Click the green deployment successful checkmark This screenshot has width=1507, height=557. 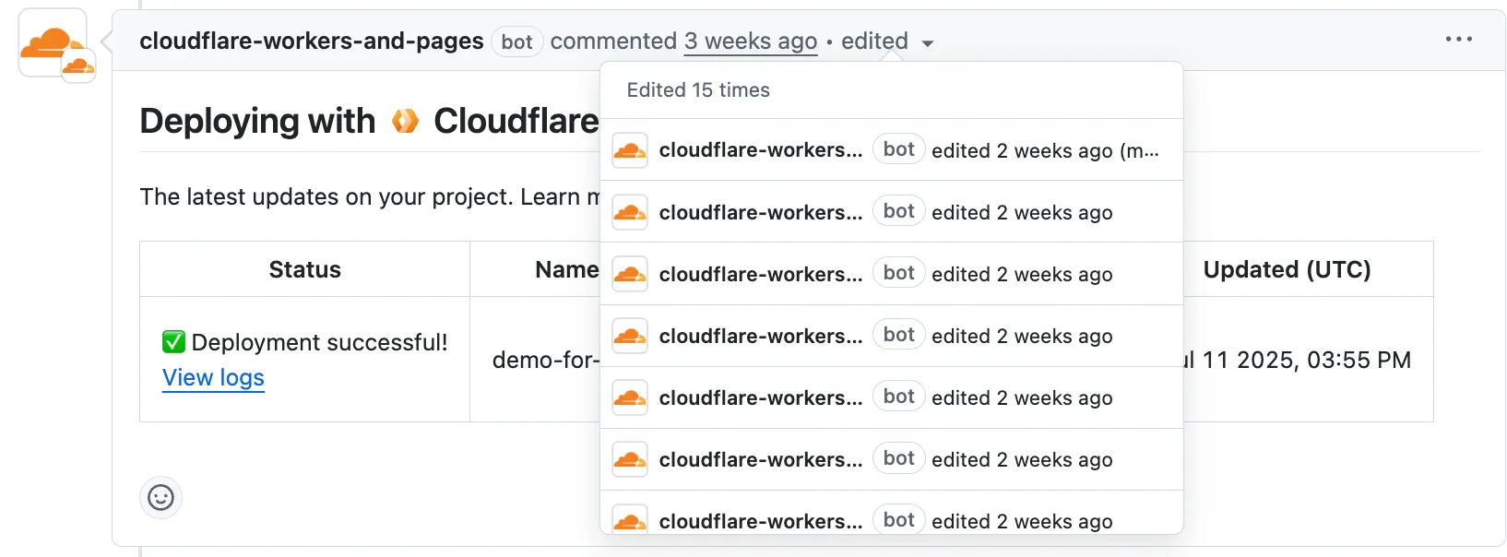point(173,342)
